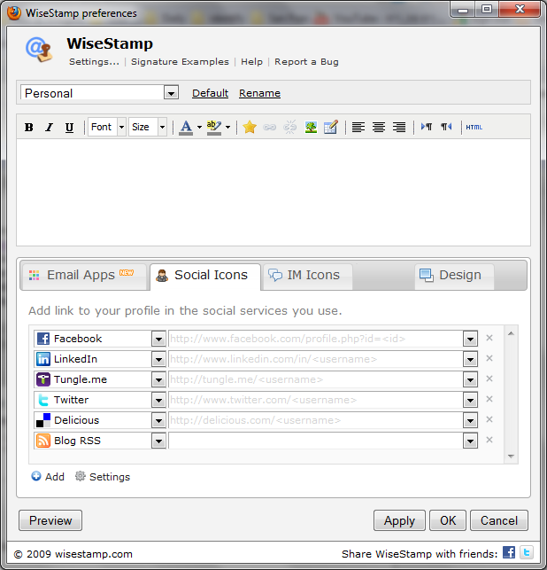Remove the Tungle.me row with X
Viewport: 547px width, 570px height.
[x=489, y=379]
